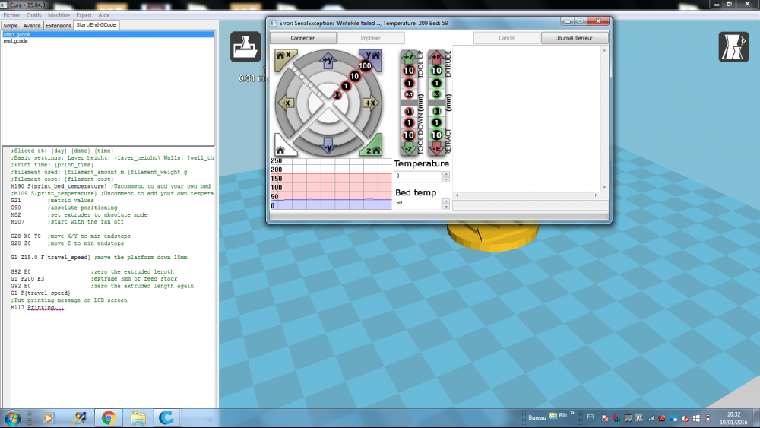Viewport: 760px width, 428px height.
Task: Click the Retract 1 mm button
Action: click(x=437, y=122)
